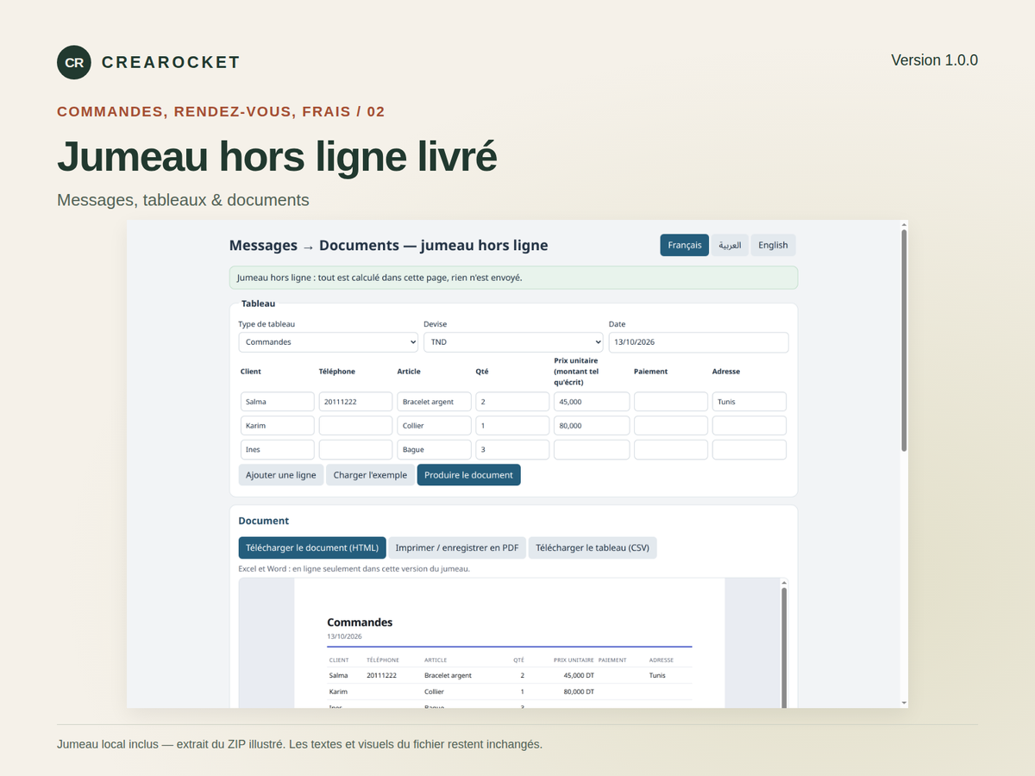Switch language to Français

pyautogui.click(x=685, y=245)
